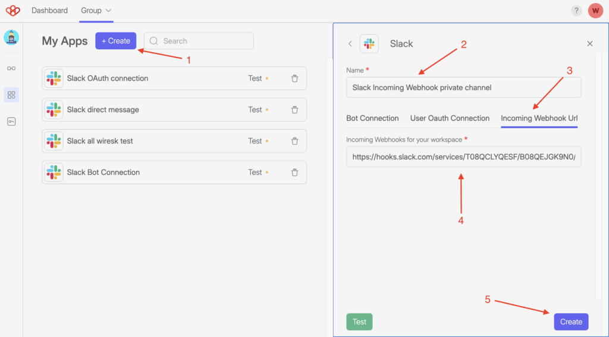Click the search magnifier icon
Image resolution: width=609 pixels, height=337 pixels.
coord(154,41)
